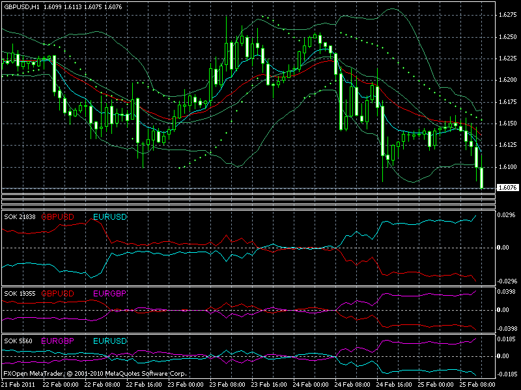
Task: Click the 1.6250 price scale value
Action: (508, 37)
